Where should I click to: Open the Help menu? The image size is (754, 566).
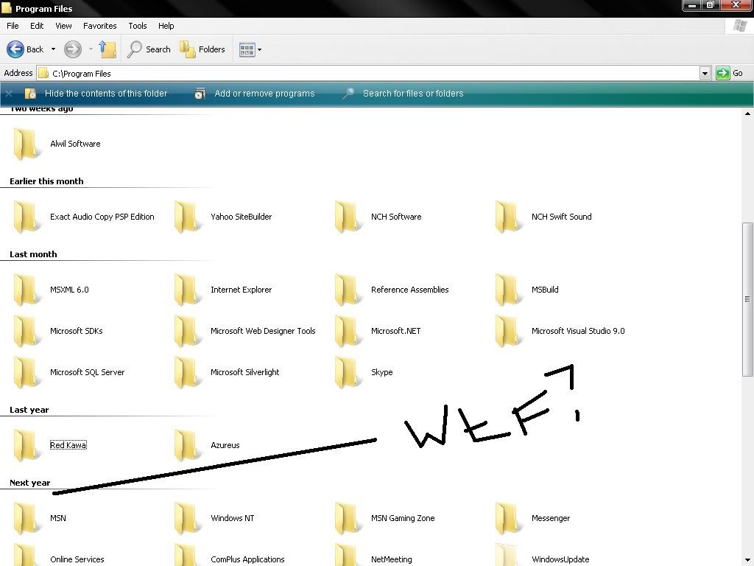[166, 26]
